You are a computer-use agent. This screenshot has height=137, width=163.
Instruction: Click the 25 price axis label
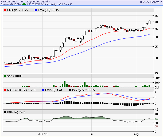(x=156, y=47)
